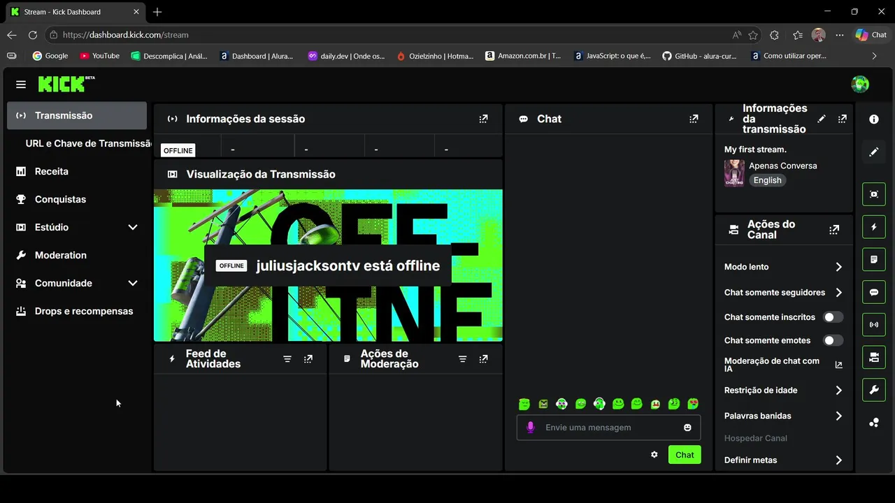Refresh the page with browser reload button
This screenshot has height=503, width=895.
pyautogui.click(x=32, y=35)
